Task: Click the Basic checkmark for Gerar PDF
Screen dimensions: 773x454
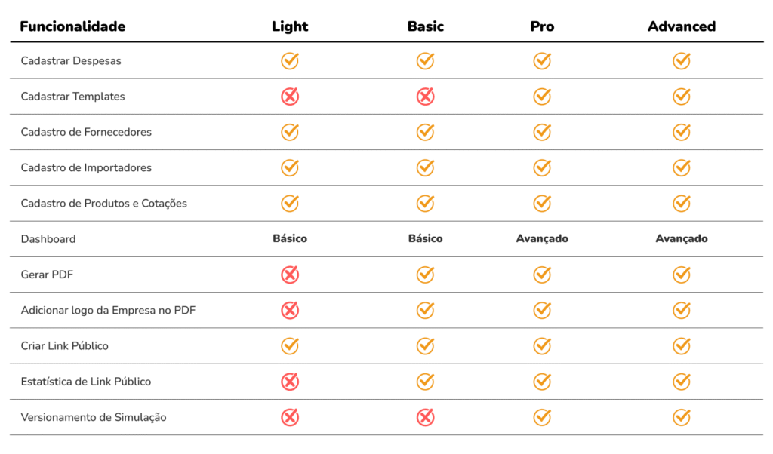Action: [426, 275]
